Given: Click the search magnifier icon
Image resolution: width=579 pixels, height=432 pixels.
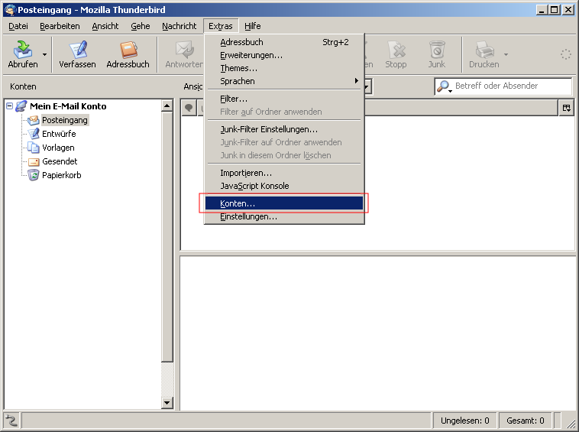Looking at the screenshot, I should pyautogui.click(x=444, y=86).
